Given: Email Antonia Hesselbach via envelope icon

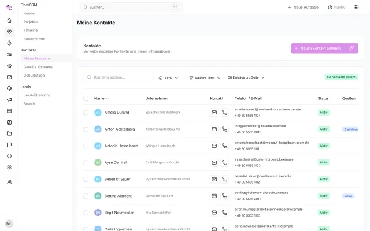Looking at the screenshot, I should coord(214,146).
